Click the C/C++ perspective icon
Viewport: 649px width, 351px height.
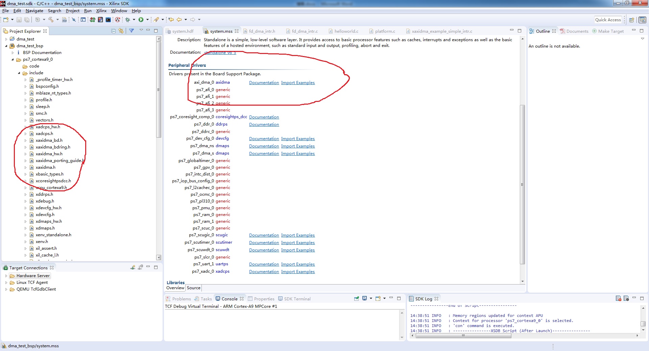[x=642, y=20]
